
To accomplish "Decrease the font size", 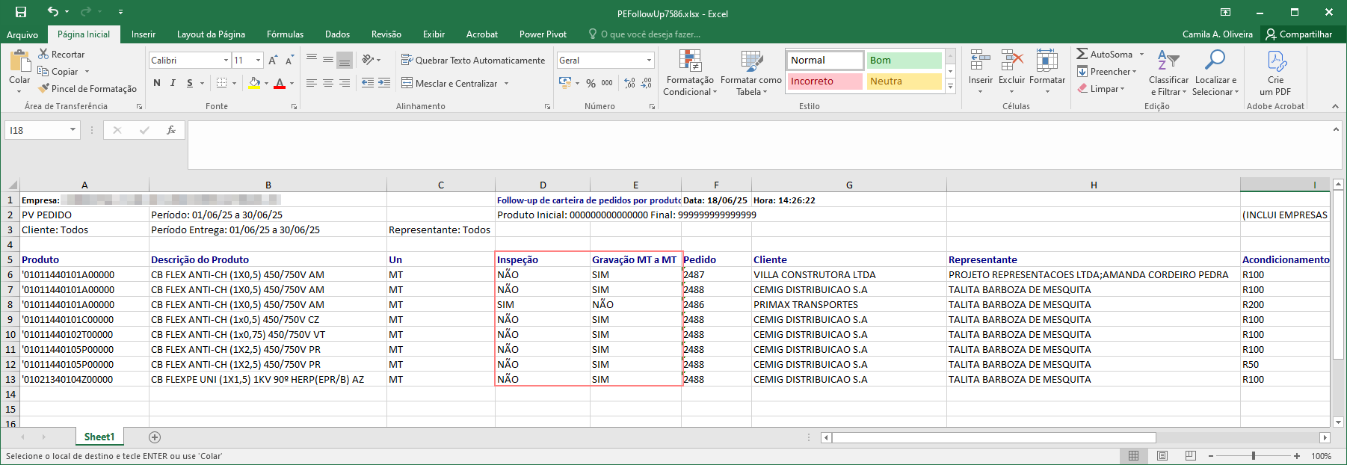I will click(x=289, y=61).
